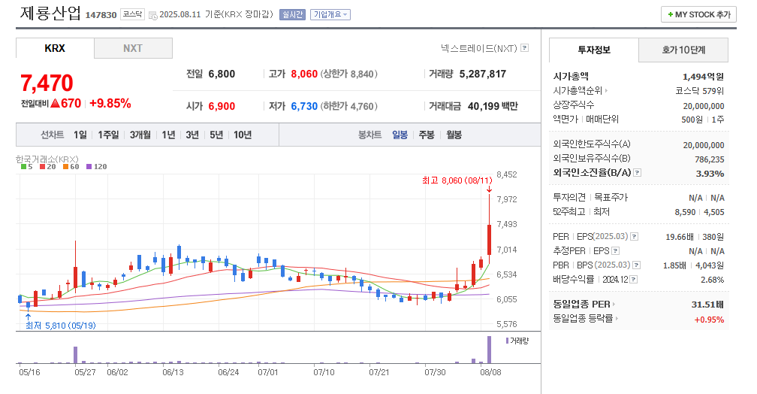Click the 실시간 badge button
This screenshot has height=394, width=757.
point(292,14)
